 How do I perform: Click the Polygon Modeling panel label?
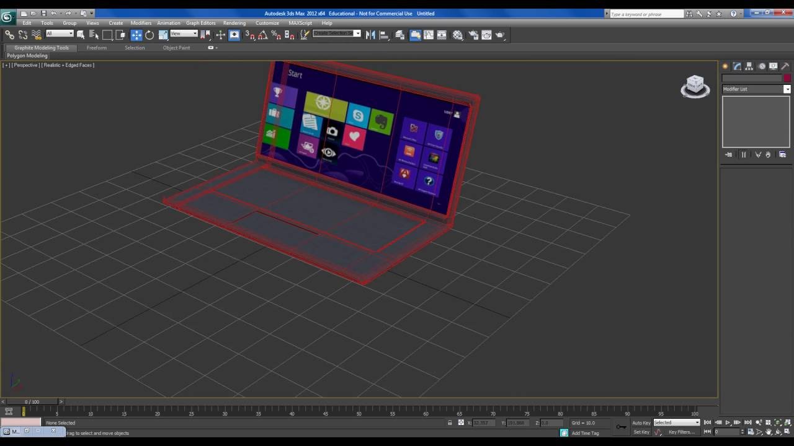[27, 56]
